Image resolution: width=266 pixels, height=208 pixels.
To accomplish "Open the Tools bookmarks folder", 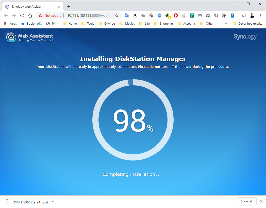I will coord(88,24).
